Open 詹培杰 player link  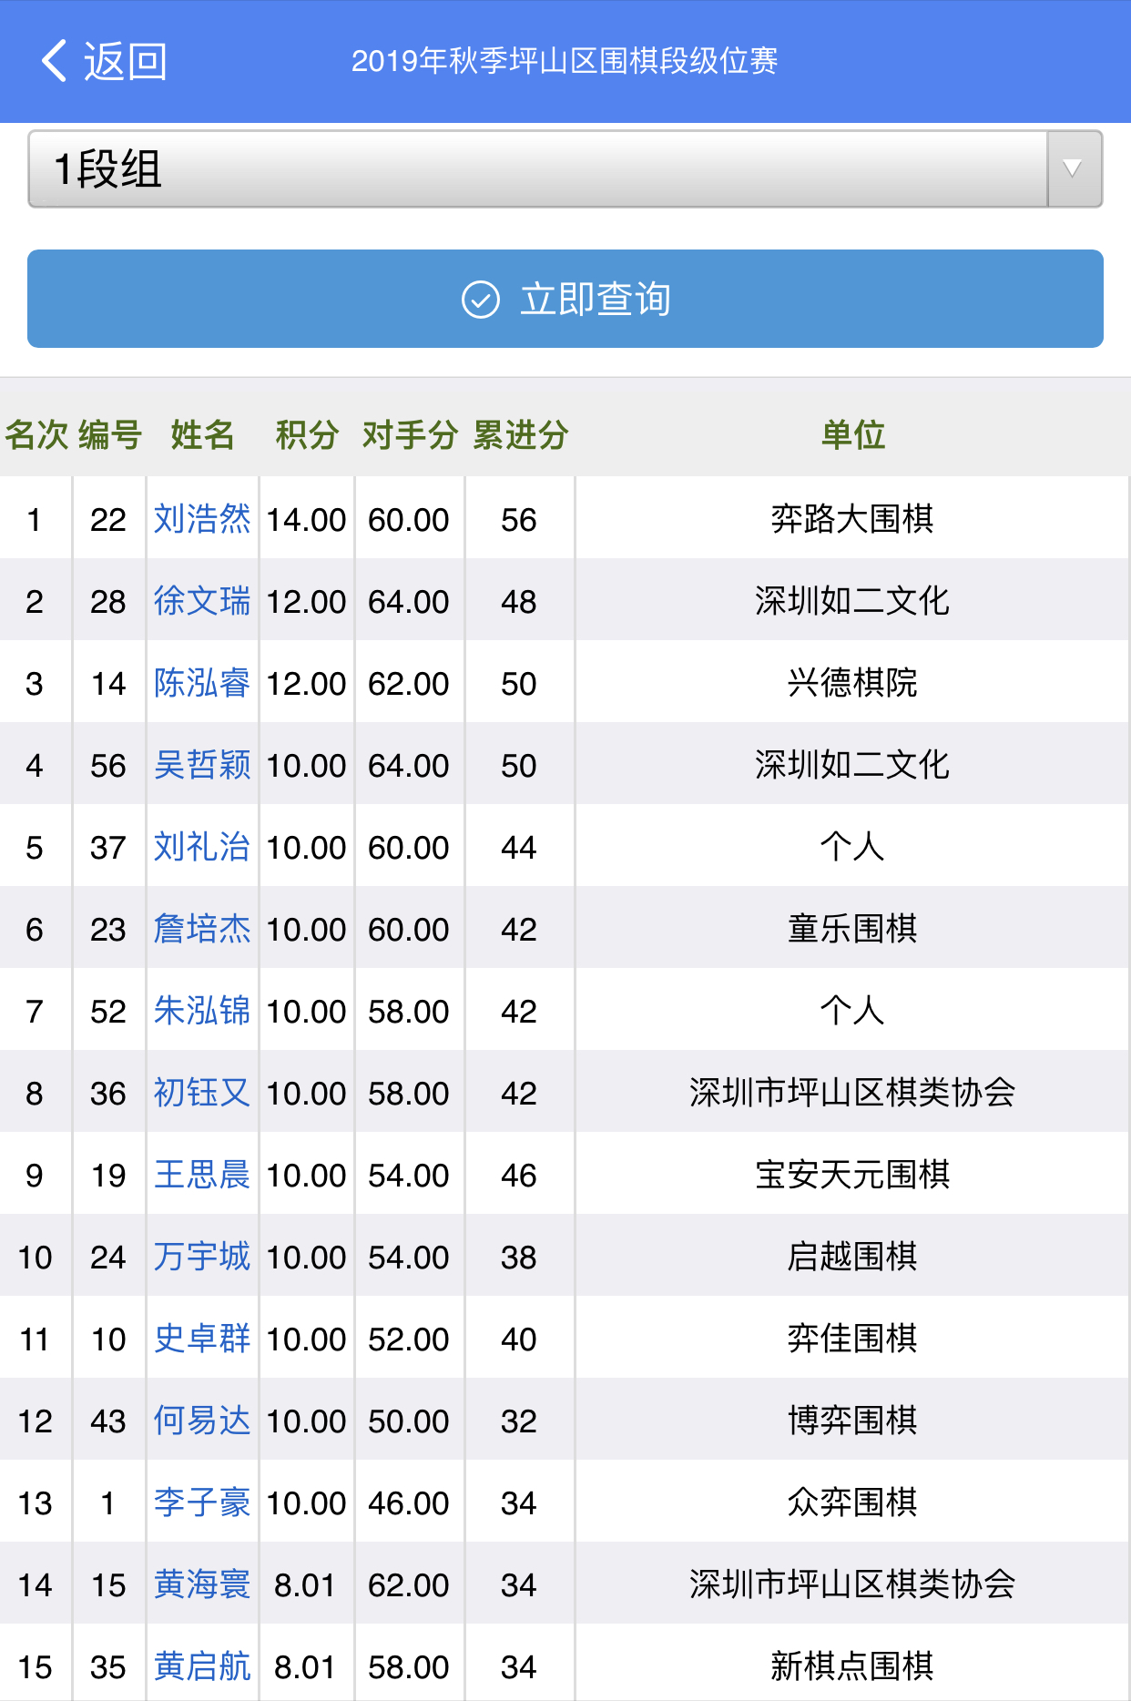(x=201, y=929)
